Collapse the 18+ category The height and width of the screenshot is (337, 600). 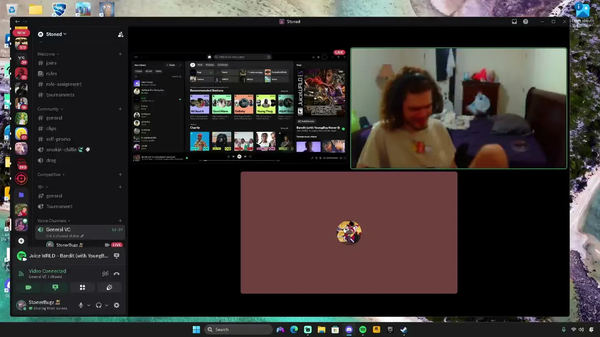point(43,187)
